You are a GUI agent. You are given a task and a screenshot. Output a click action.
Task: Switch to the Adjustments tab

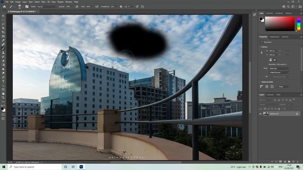pos(275,37)
